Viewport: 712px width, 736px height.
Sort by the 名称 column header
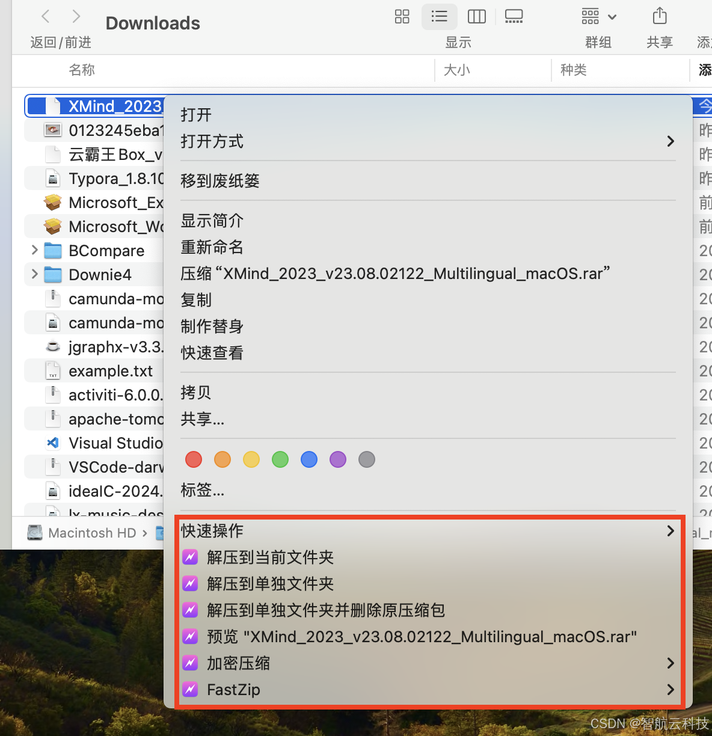pos(82,70)
